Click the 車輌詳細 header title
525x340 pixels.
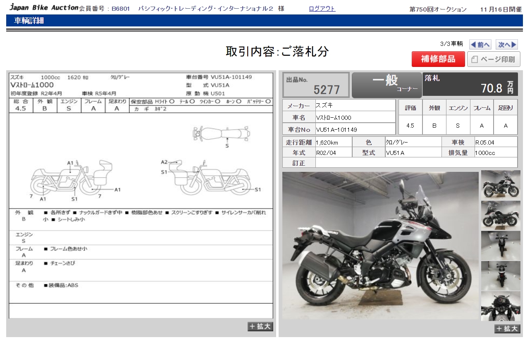tap(29, 21)
